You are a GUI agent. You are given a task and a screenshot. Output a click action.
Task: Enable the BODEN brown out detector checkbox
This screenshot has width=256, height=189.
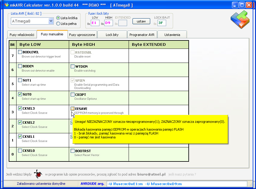20,66
